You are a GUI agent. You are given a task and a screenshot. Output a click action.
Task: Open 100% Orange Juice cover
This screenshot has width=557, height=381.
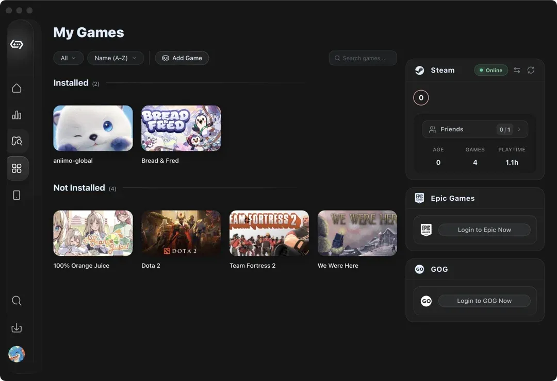(93, 233)
